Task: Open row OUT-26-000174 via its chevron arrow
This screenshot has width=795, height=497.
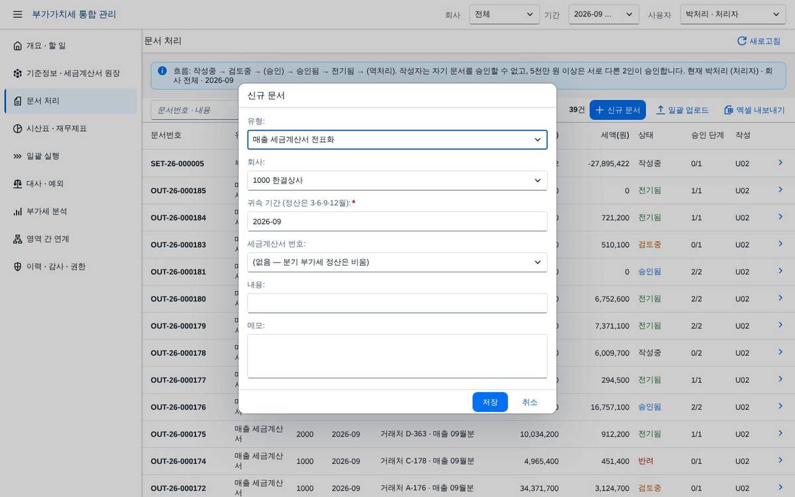Action: (780, 461)
